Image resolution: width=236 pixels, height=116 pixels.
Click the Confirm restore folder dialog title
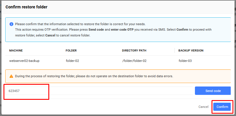point(27,7)
